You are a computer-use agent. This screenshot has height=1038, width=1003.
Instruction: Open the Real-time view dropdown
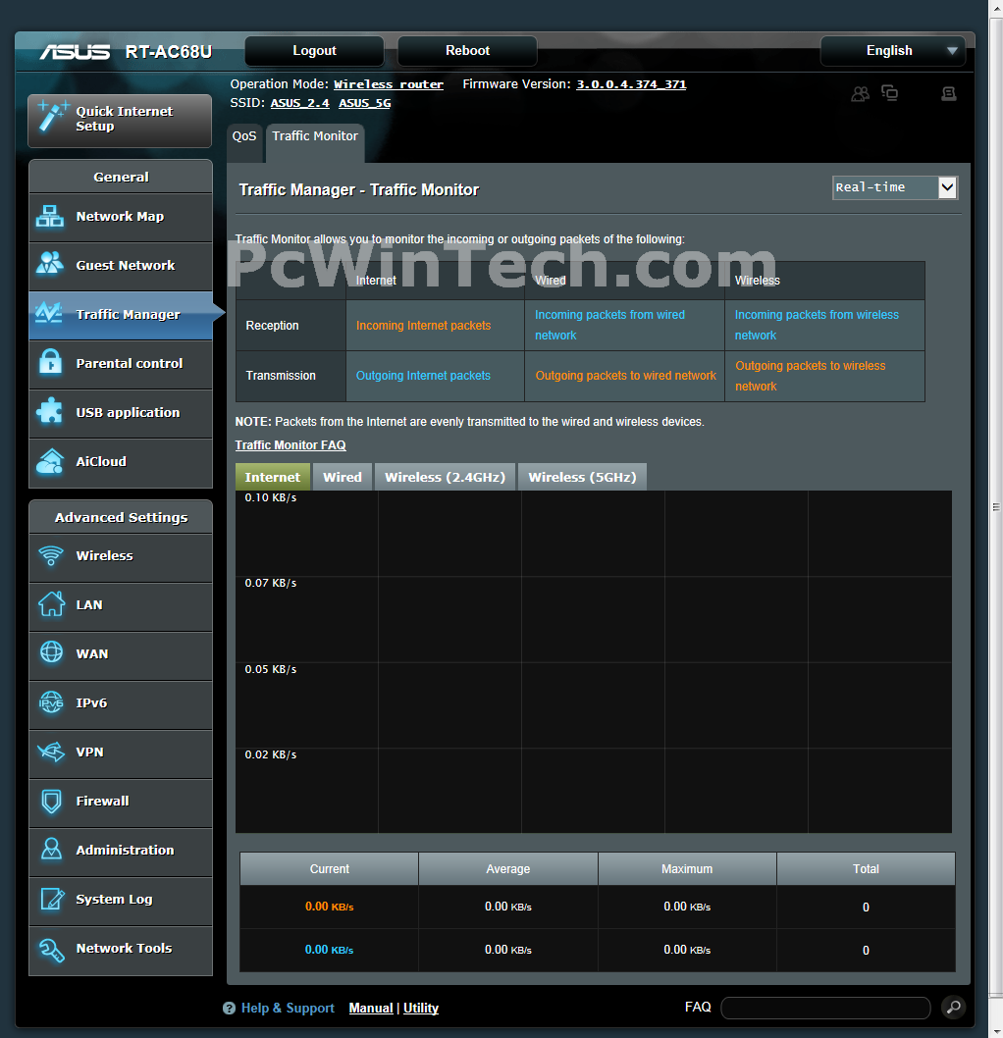click(x=895, y=187)
